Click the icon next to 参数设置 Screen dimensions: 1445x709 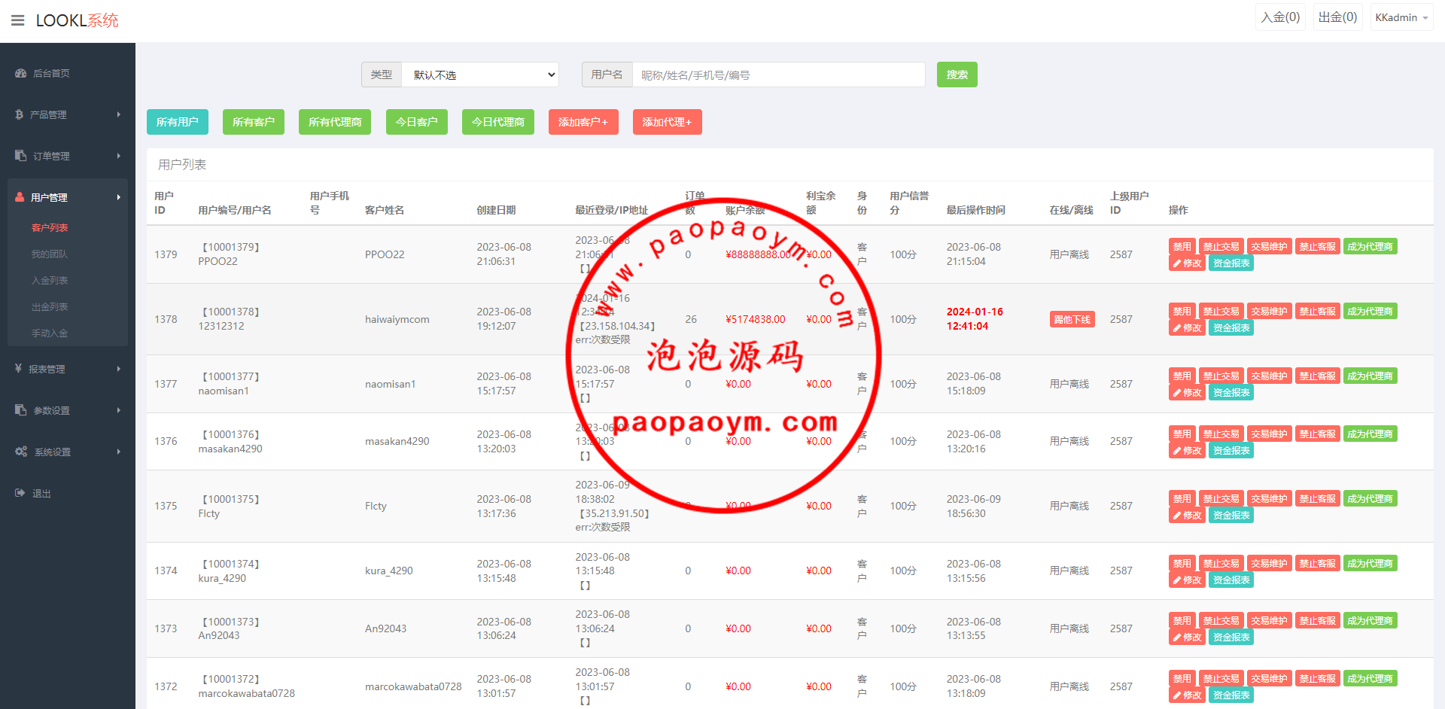tap(20, 410)
